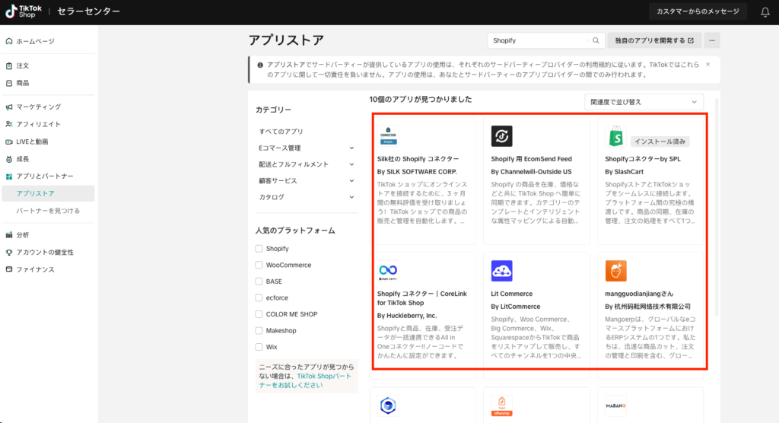The height and width of the screenshot is (423, 779).
Task: Click the clipboard icon beside 注文
Action: click(9, 65)
